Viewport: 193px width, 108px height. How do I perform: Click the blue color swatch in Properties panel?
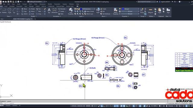[x=123, y=9]
